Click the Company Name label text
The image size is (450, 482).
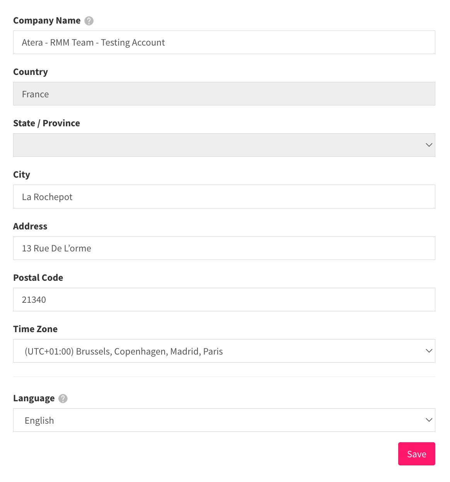point(47,21)
